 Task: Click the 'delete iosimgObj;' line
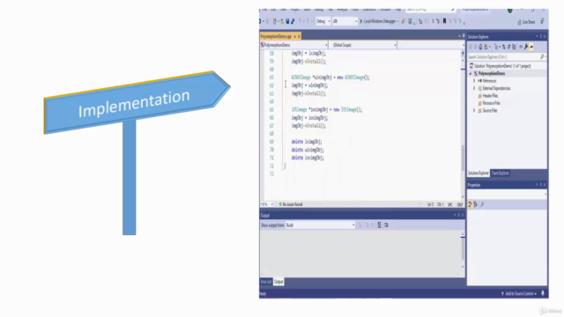[308, 158]
